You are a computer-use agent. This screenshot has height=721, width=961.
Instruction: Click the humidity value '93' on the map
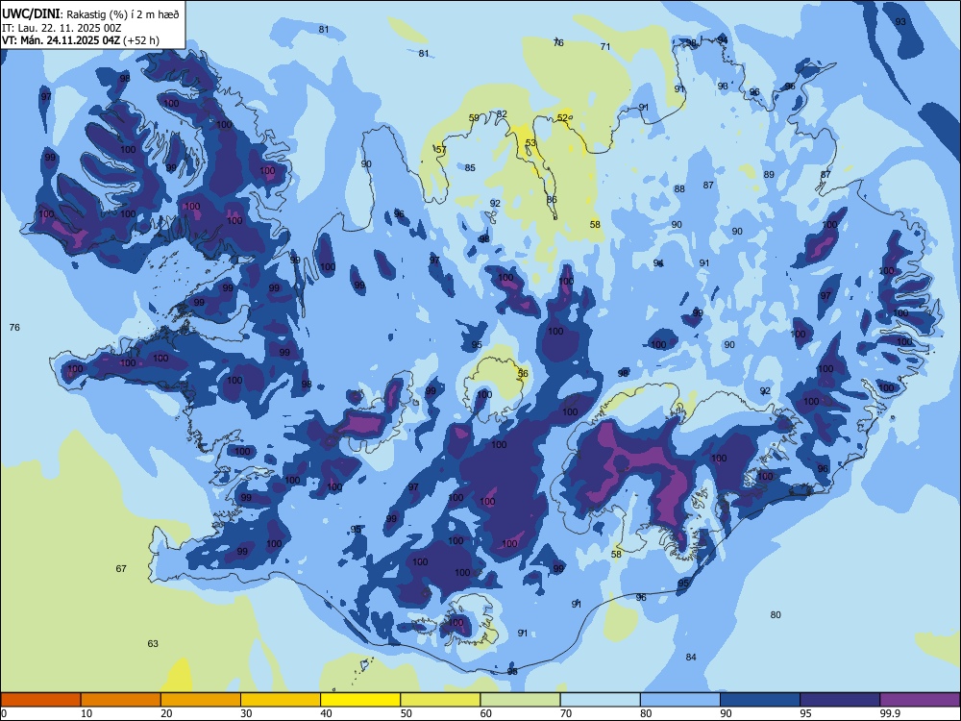point(900,22)
